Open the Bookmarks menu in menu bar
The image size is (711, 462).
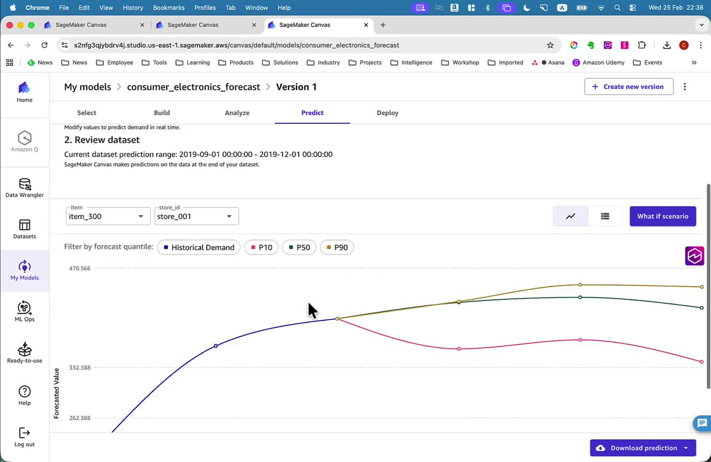168,8
